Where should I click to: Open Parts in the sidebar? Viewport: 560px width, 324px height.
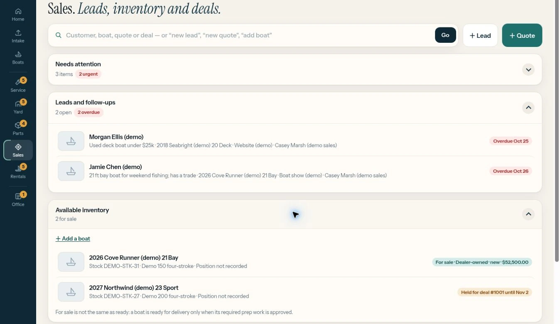tap(18, 128)
